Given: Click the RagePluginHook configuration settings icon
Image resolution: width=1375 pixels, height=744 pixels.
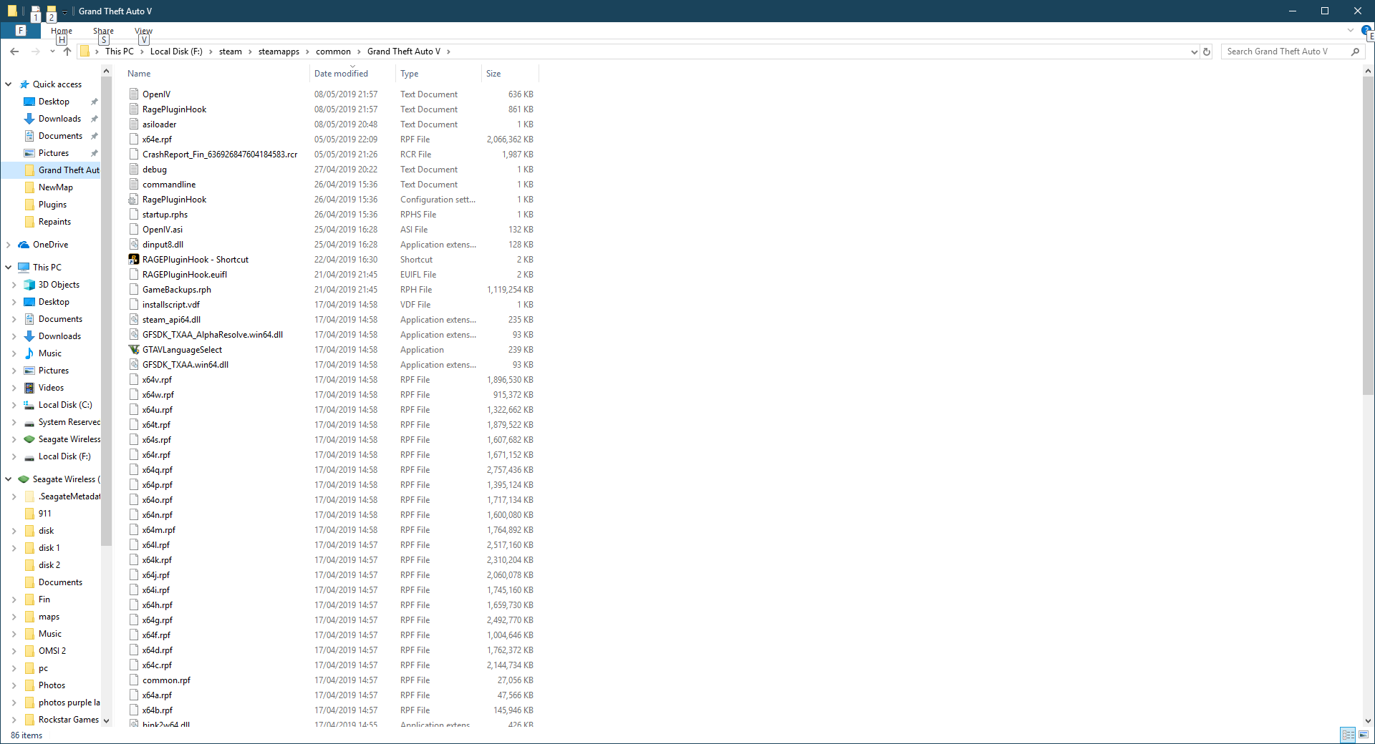Looking at the screenshot, I should pyautogui.click(x=134, y=200).
